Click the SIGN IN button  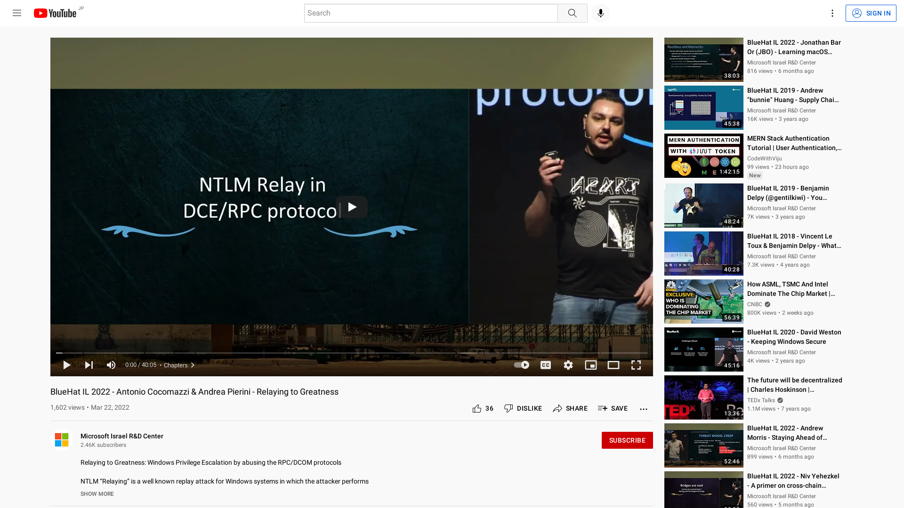pos(871,13)
